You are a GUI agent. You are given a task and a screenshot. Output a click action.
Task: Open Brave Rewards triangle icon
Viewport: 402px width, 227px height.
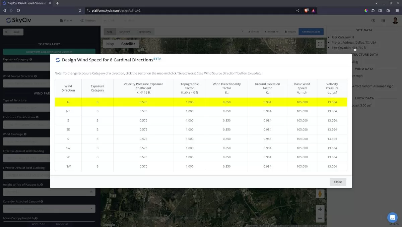pos(313,10)
